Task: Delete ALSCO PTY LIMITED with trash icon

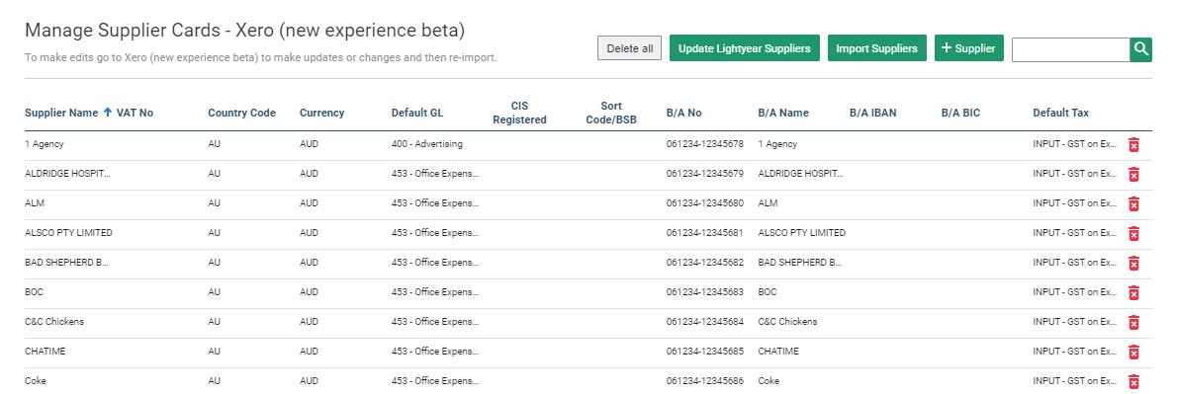Action: coord(1133,234)
